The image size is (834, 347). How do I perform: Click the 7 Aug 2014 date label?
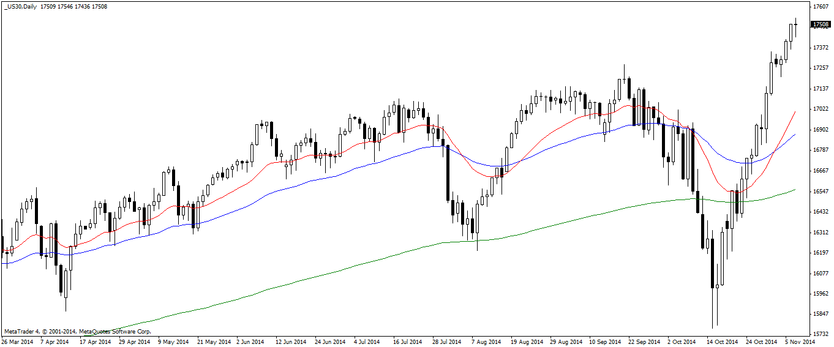[x=486, y=342]
